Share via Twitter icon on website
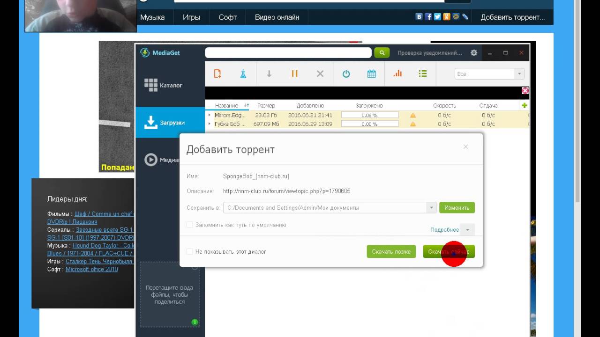The width and height of the screenshot is (600, 337). pos(437,17)
